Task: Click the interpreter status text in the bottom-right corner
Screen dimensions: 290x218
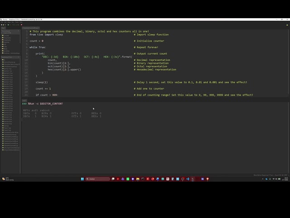Action: 271,175
